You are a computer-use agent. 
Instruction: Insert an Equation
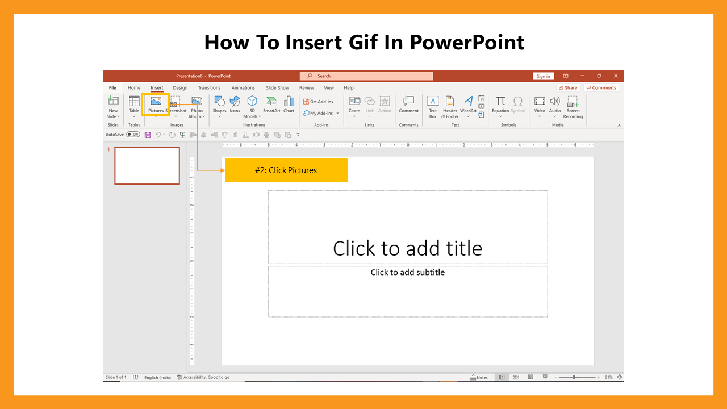click(x=500, y=107)
